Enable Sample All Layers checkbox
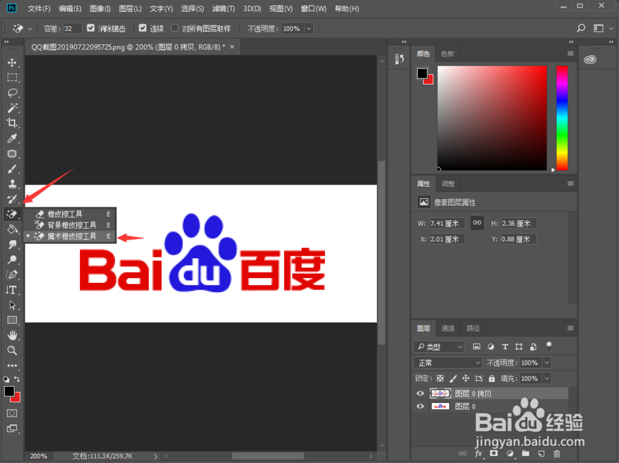 click(x=175, y=28)
